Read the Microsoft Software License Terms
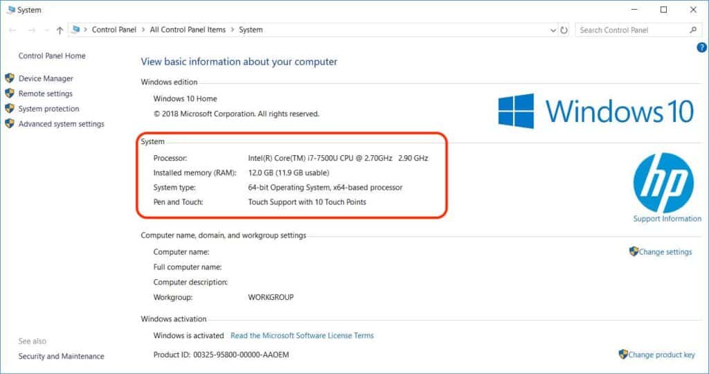 (x=302, y=335)
